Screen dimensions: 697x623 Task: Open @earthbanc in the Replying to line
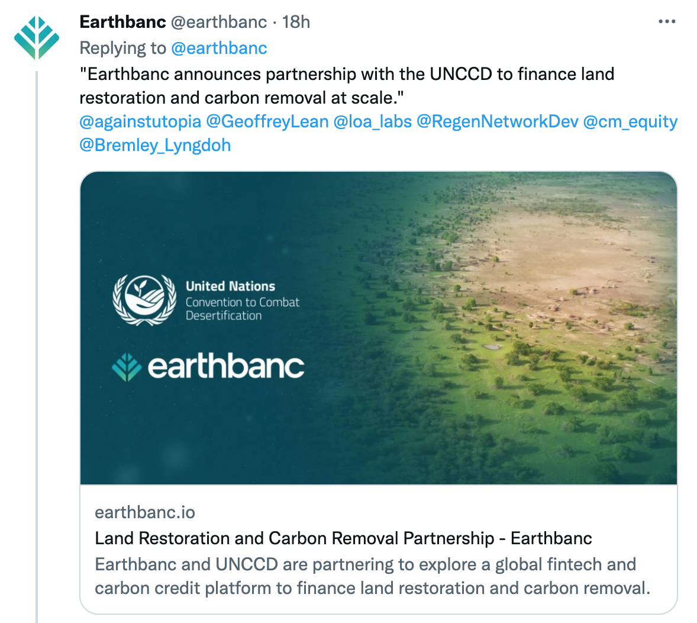pyautogui.click(x=219, y=48)
